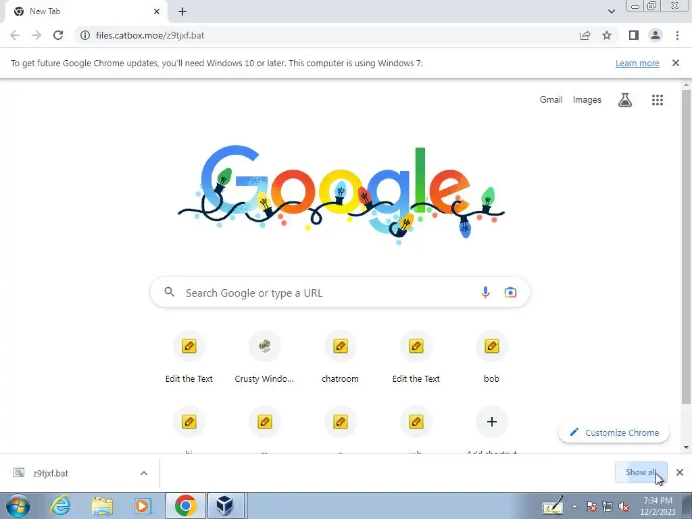Image resolution: width=692 pixels, height=519 pixels.
Task: Click the magnifier icon in search box
Action: click(x=170, y=292)
